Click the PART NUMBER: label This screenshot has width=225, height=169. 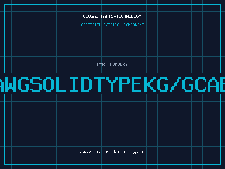point(112,64)
